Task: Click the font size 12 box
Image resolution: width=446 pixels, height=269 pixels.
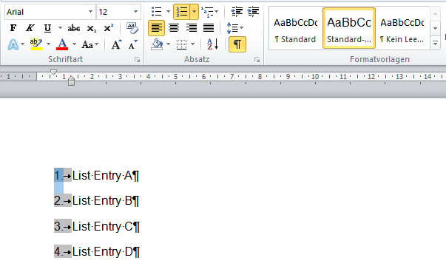Action: point(115,12)
